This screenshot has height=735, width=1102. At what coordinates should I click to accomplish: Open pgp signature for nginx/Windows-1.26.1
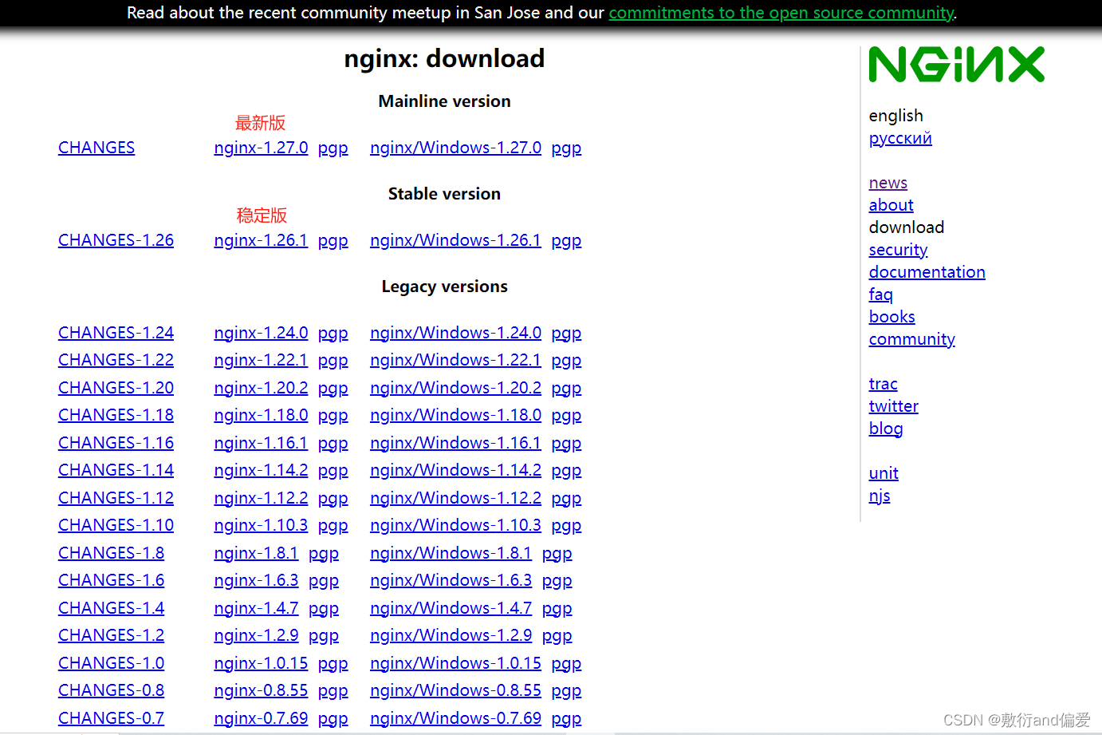(566, 241)
